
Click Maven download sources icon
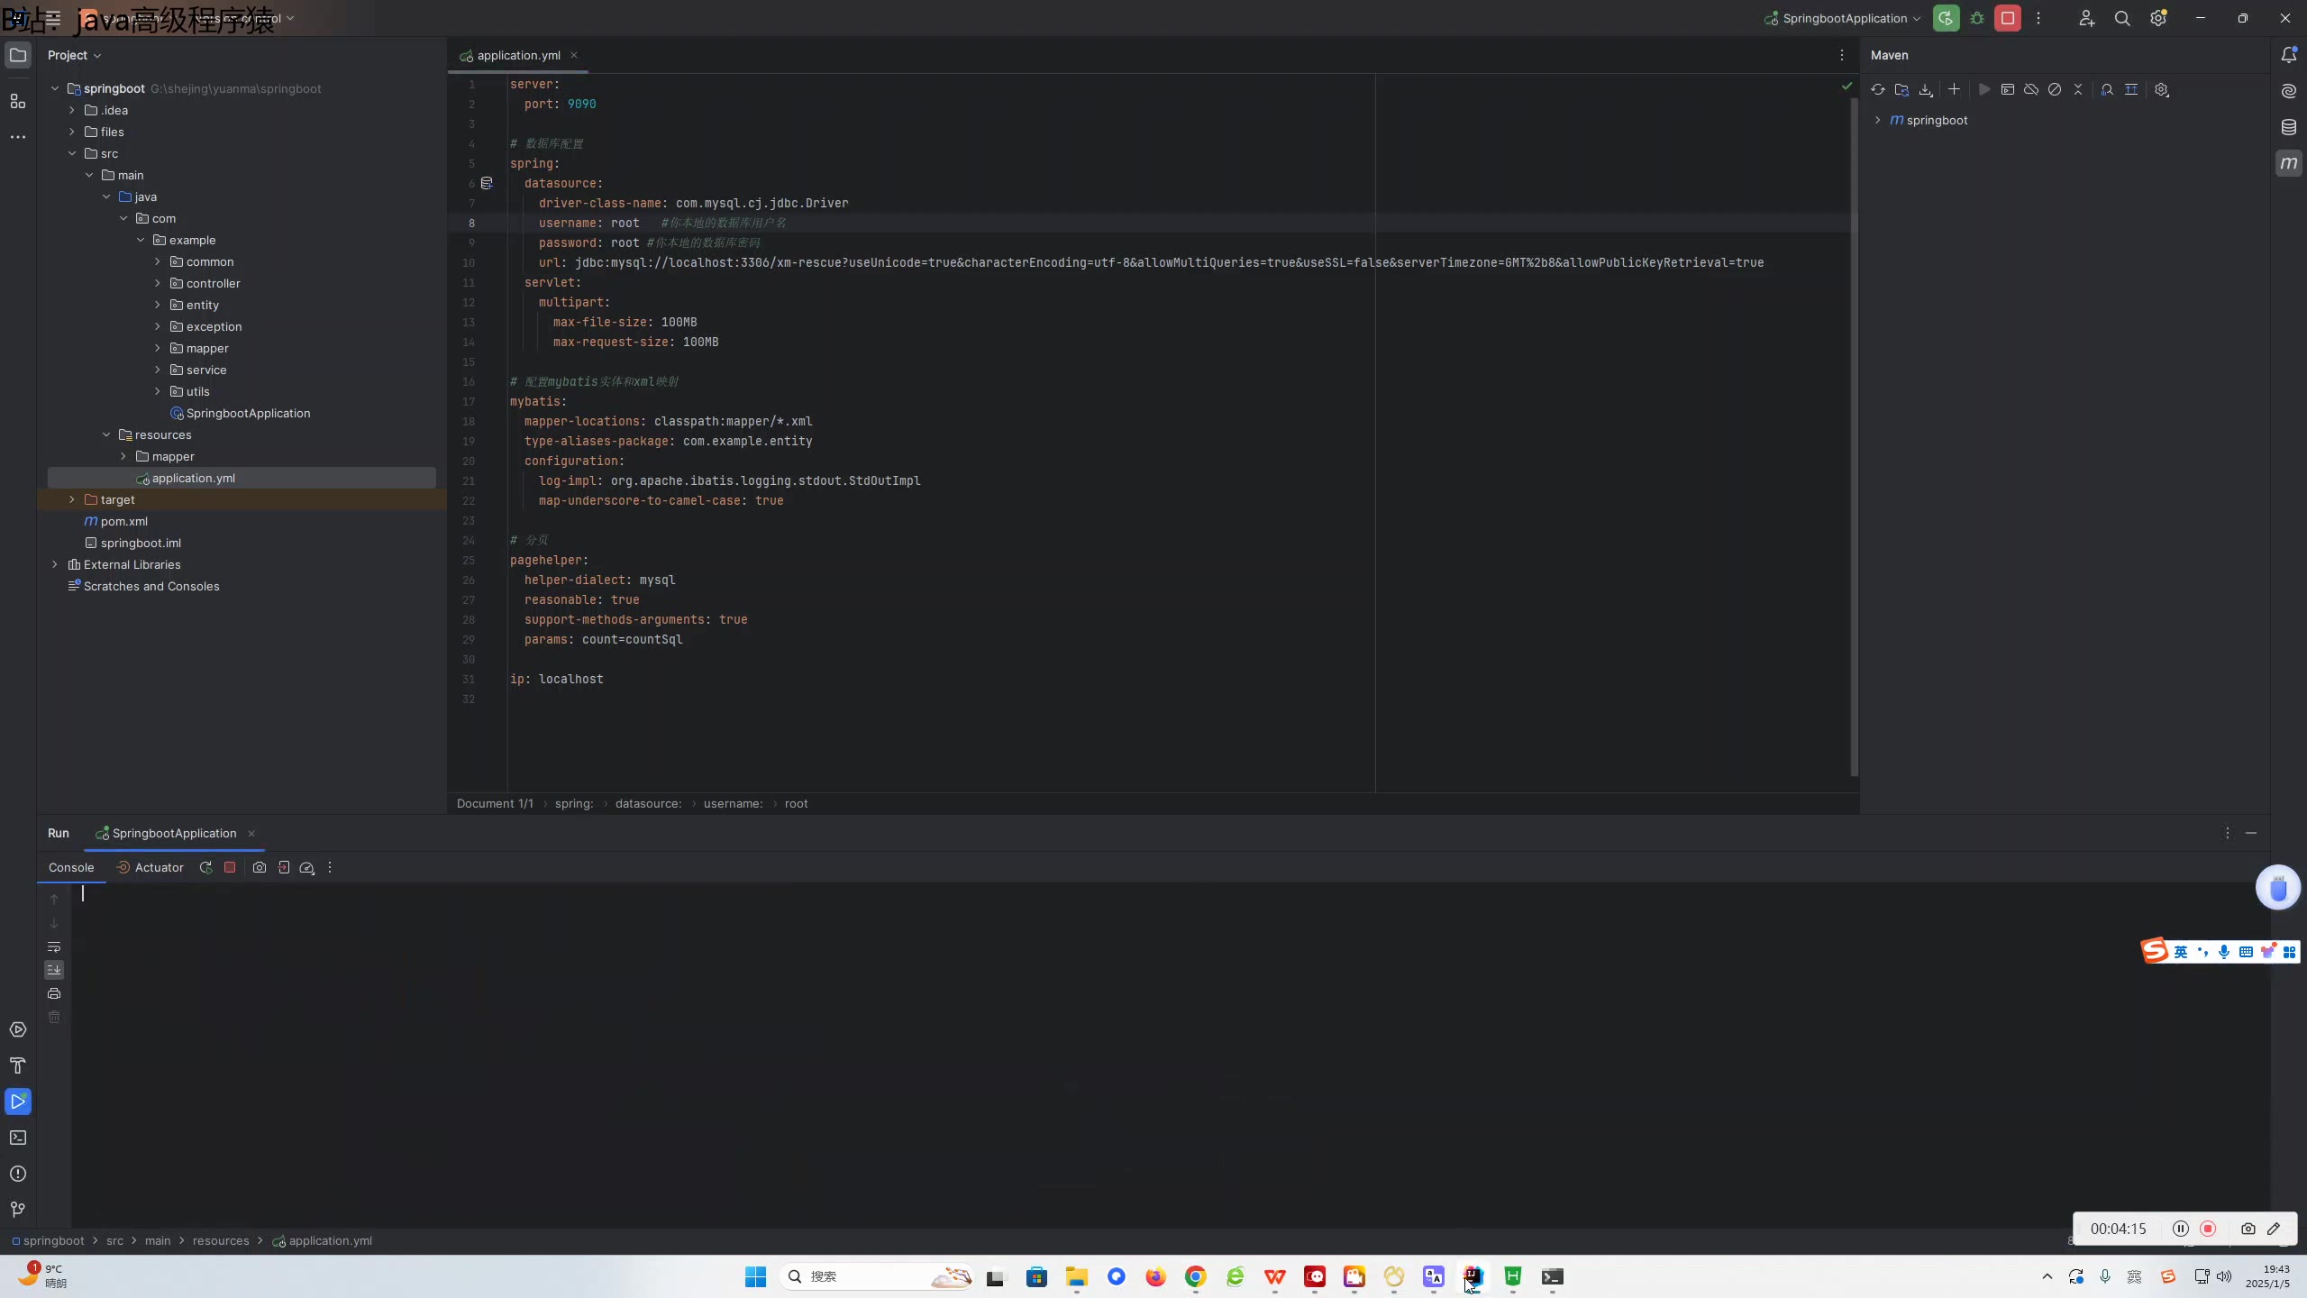point(1926,89)
